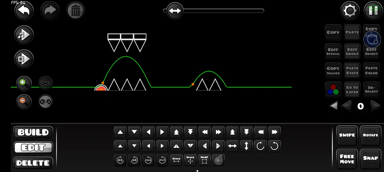This screenshot has width=384, height=172.
Task: Open Edit Special
Action: 333,51
